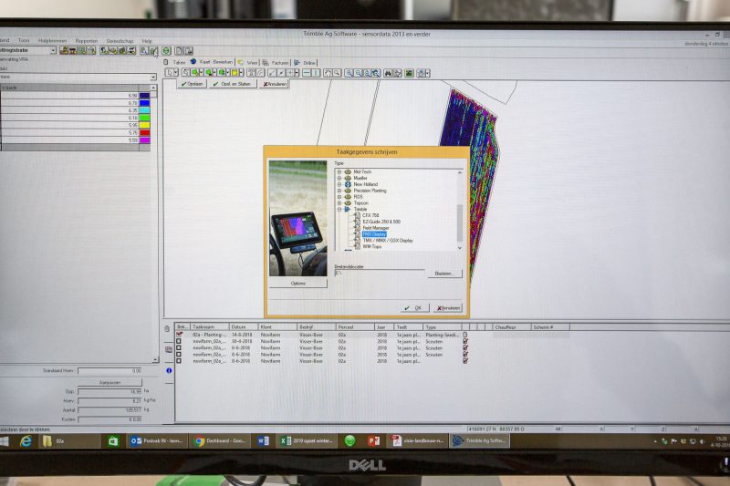Expand the New Holland tree node
The image size is (730, 486).
339,184
